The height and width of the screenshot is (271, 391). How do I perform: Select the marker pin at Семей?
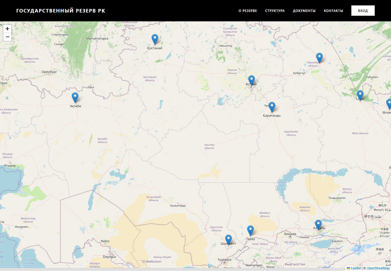pyautogui.click(x=360, y=95)
